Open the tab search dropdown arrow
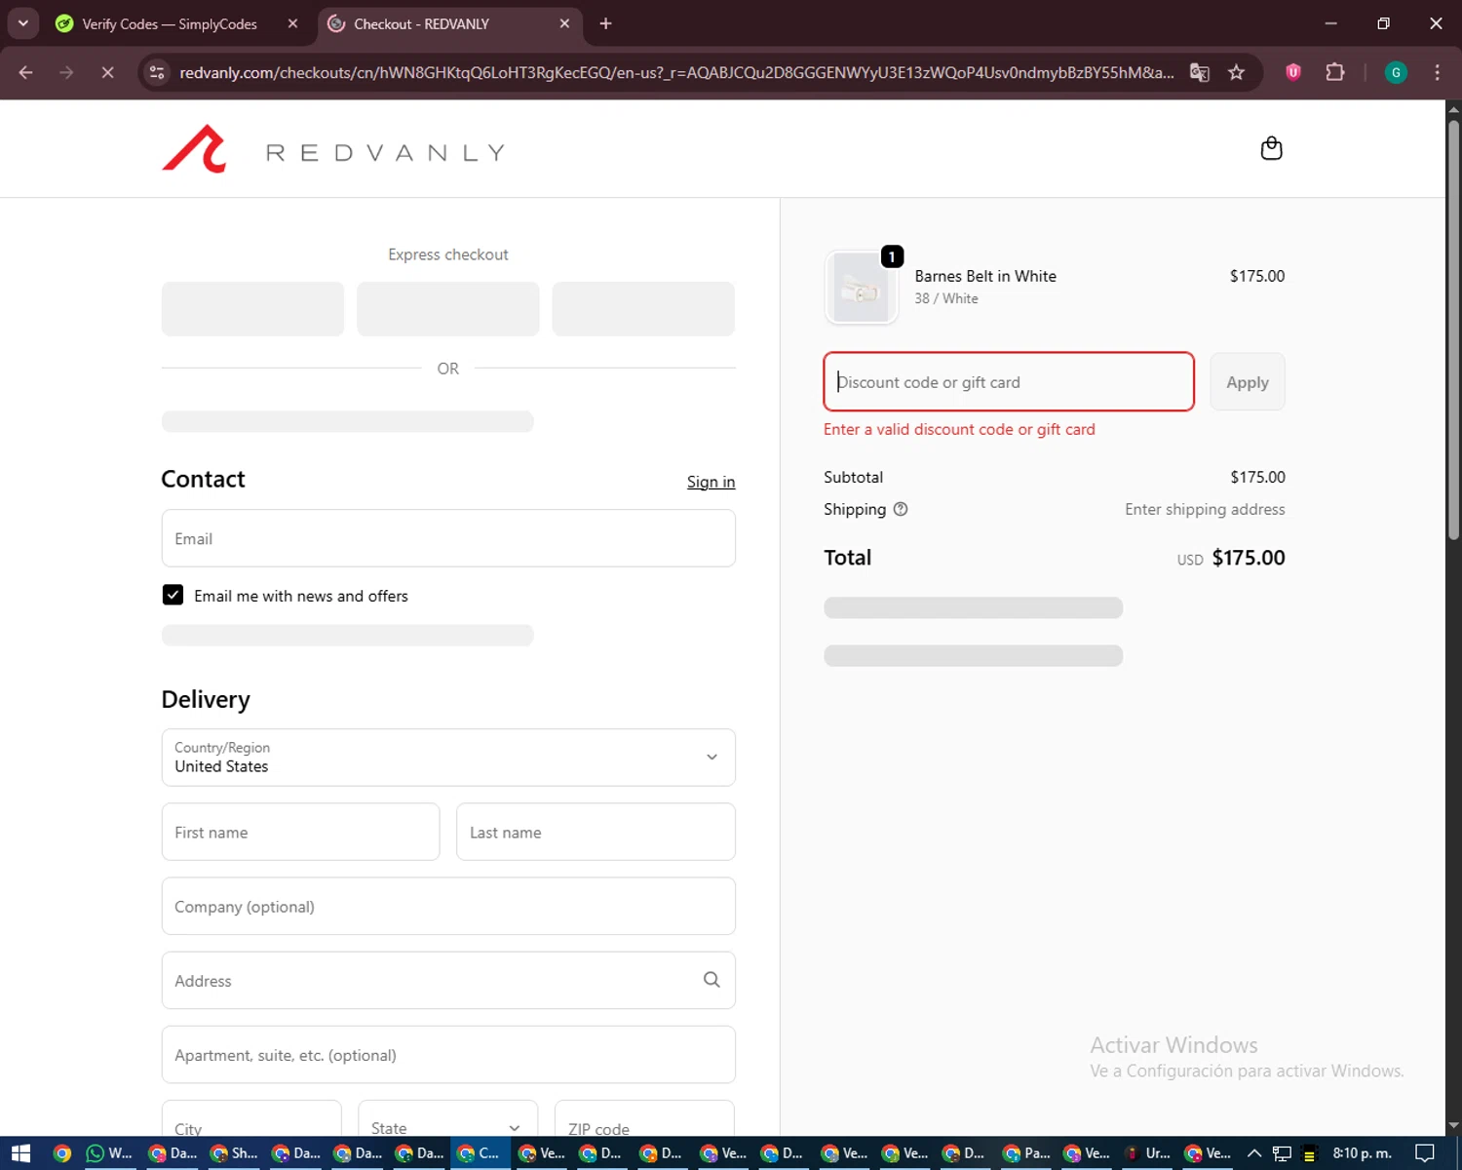 point(22,23)
